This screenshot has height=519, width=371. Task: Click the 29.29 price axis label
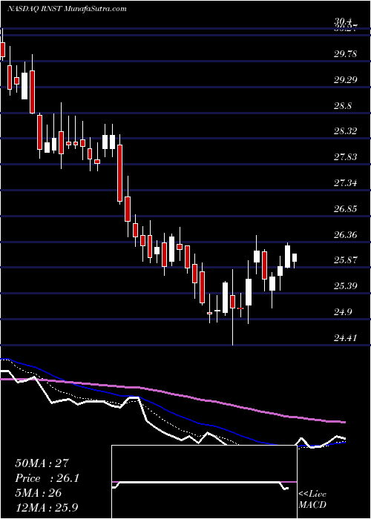coord(346,80)
